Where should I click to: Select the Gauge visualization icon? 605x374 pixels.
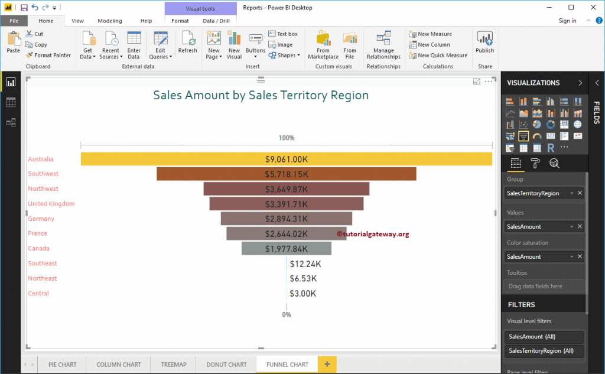(537, 136)
